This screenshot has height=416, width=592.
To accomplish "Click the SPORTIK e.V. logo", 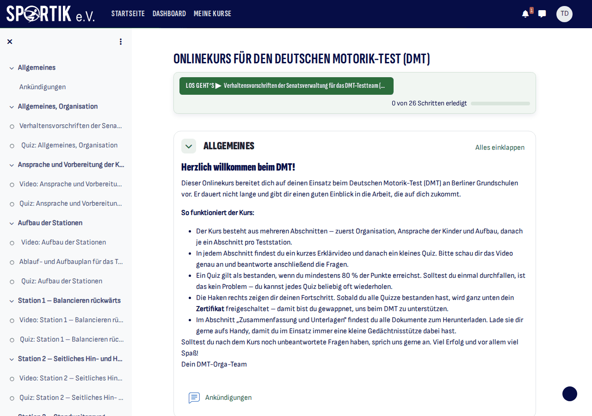I will [50, 14].
